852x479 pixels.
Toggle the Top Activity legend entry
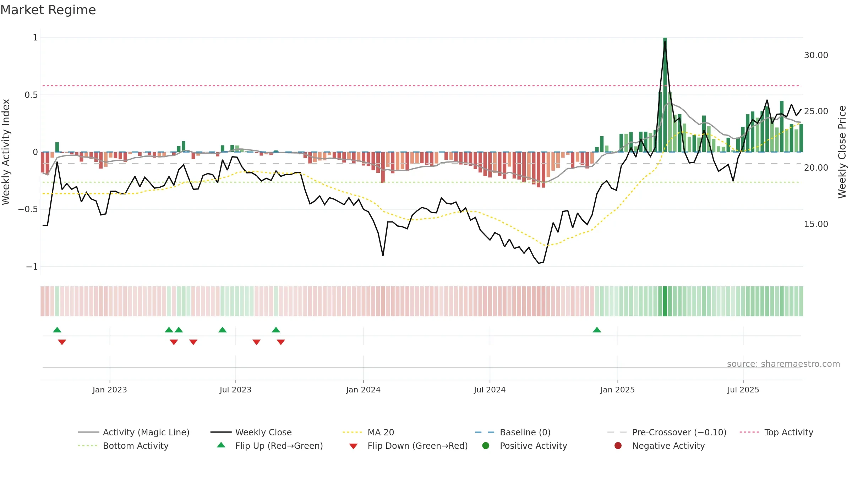pos(776,432)
